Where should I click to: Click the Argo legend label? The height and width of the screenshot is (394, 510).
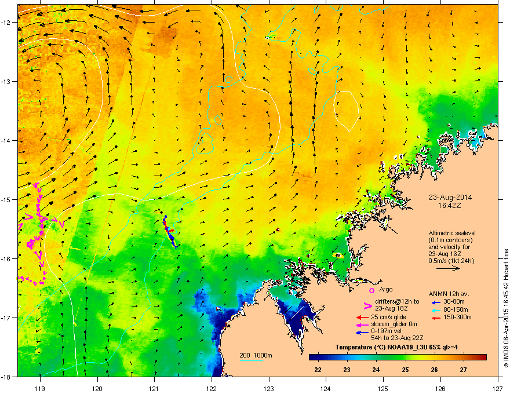click(386, 289)
